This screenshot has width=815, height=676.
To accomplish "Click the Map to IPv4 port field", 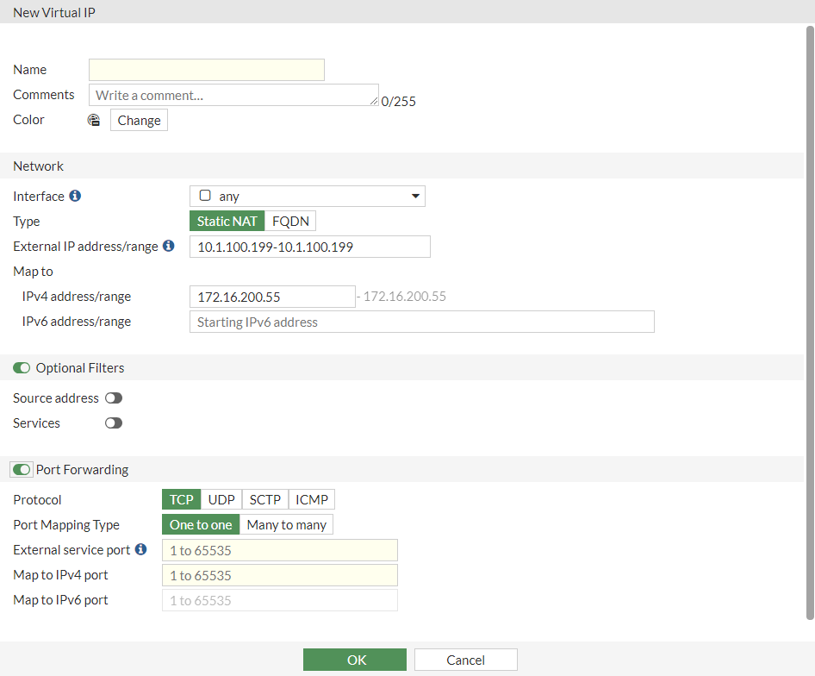I will (280, 575).
